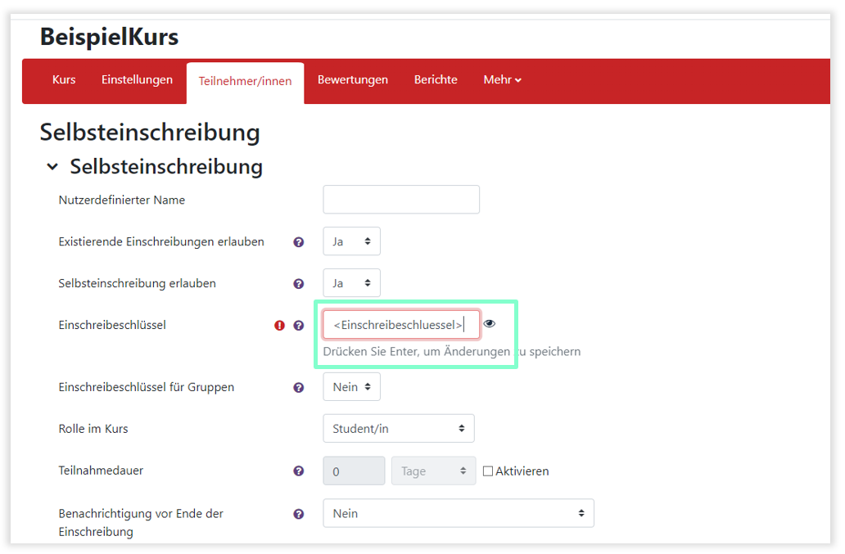Open the Mehr menu

click(x=502, y=80)
